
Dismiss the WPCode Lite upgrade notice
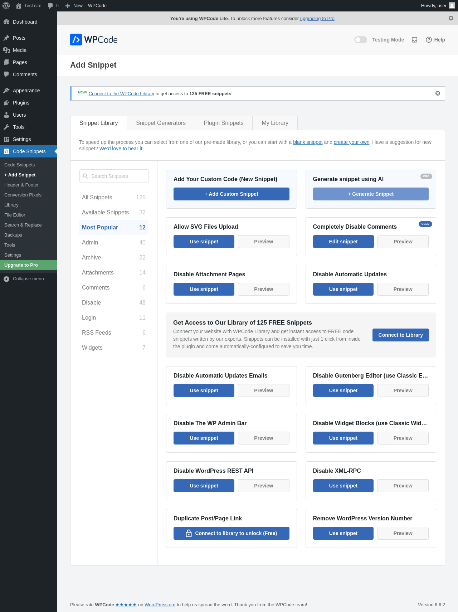pyautogui.click(x=451, y=18)
